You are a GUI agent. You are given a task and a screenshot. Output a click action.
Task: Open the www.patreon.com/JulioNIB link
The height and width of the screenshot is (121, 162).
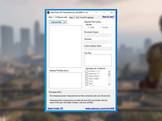click(x=100, y=108)
